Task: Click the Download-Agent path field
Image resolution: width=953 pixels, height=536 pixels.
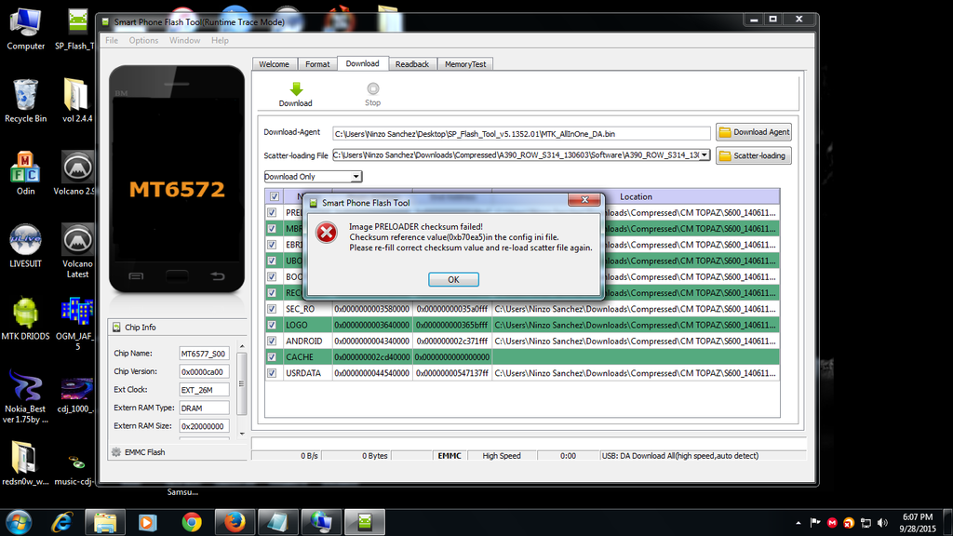Action: [x=521, y=133]
